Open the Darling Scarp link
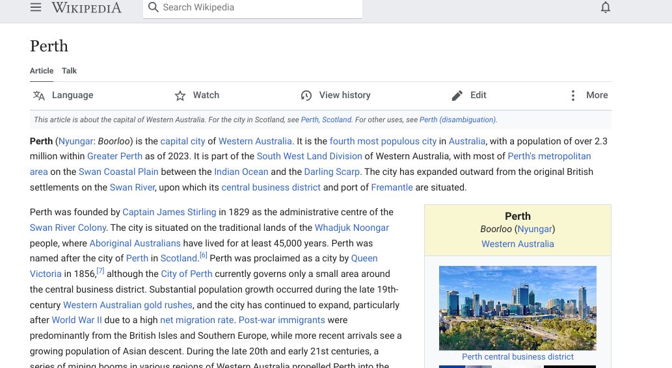This screenshot has height=368, width=672. [332, 172]
